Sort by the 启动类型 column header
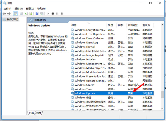 (x=133, y=25)
